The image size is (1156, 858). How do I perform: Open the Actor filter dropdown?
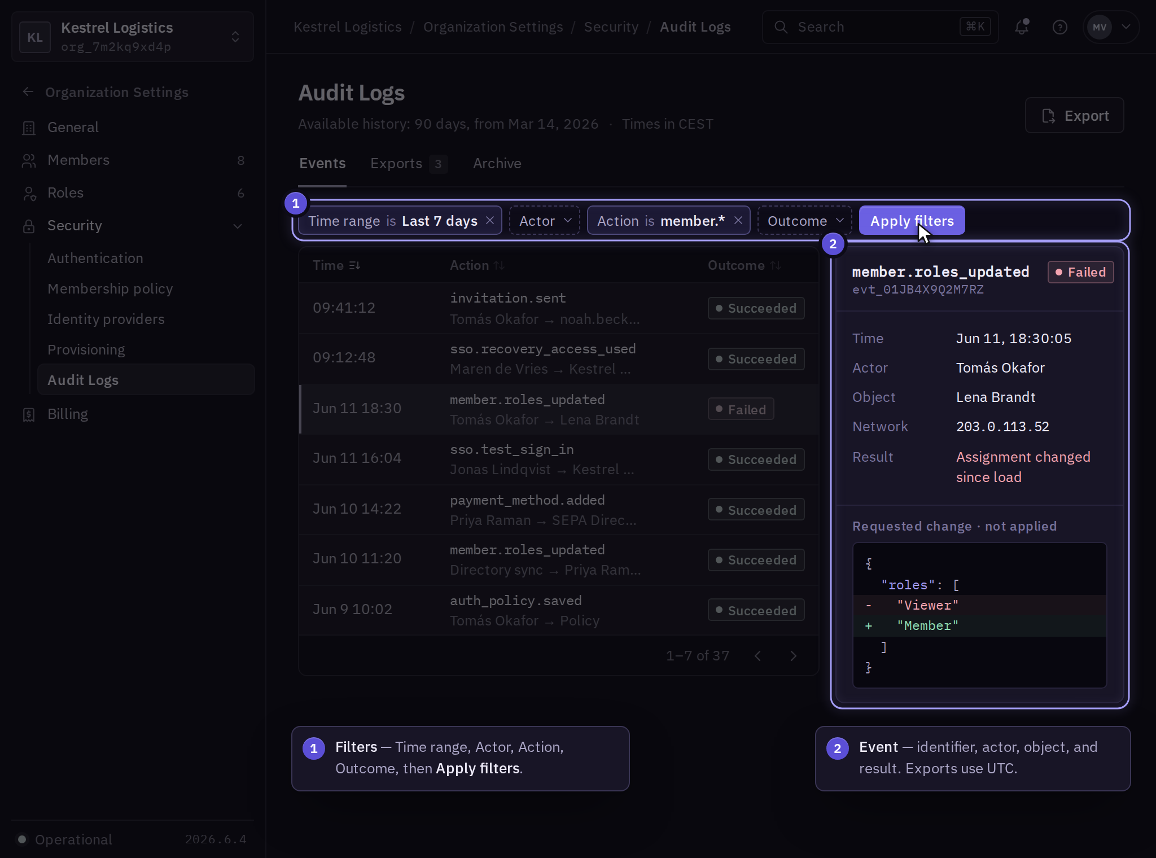pyautogui.click(x=545, y=220)
